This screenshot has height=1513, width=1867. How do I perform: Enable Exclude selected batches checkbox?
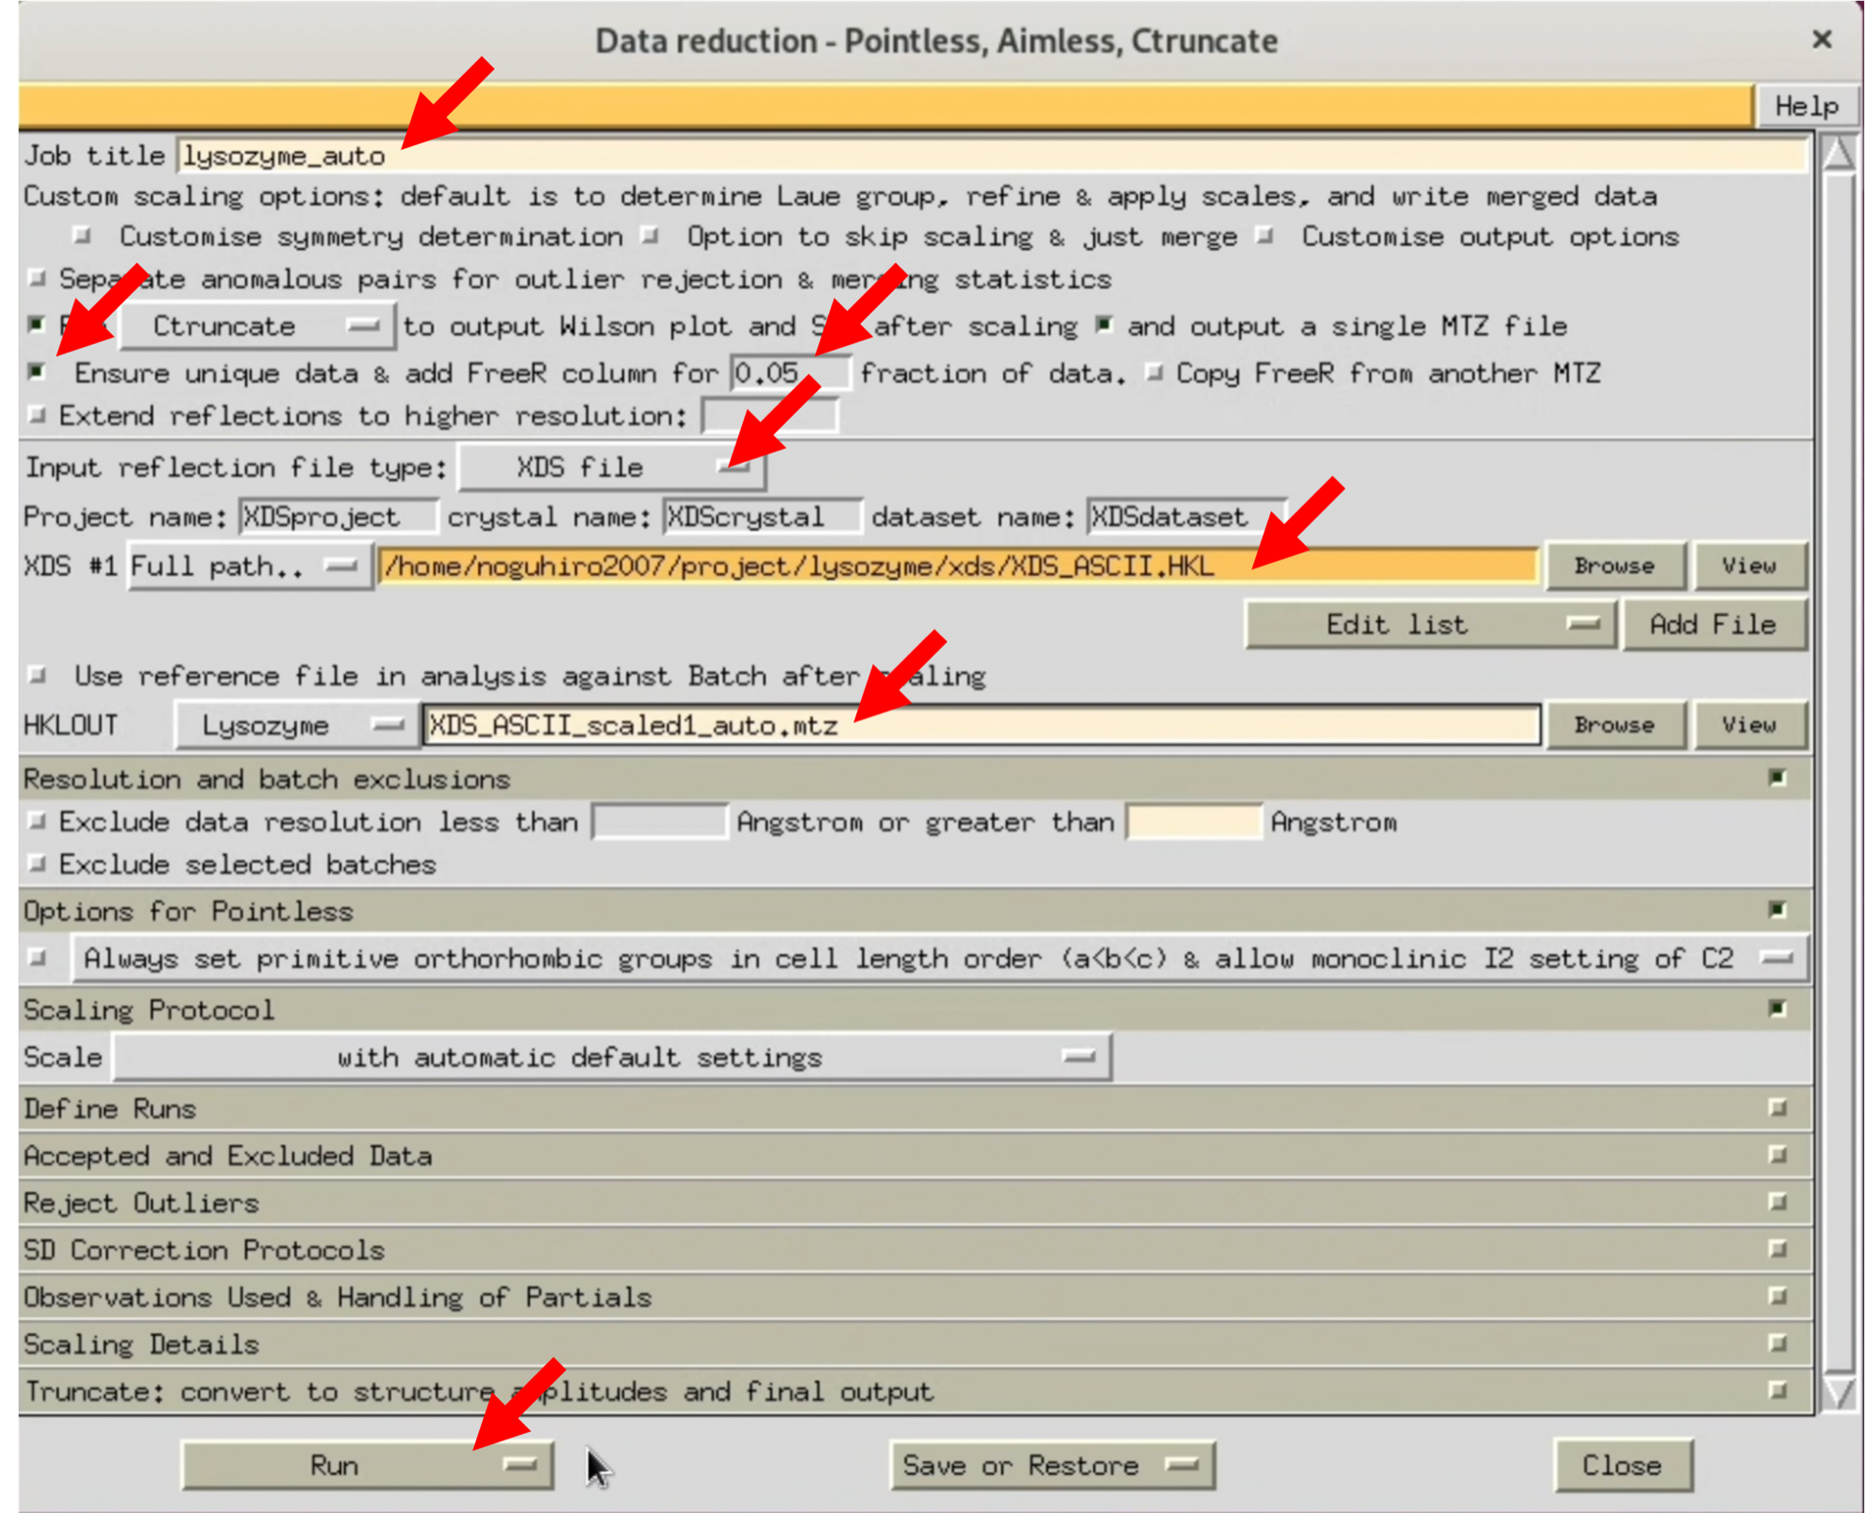pos(38,863)
